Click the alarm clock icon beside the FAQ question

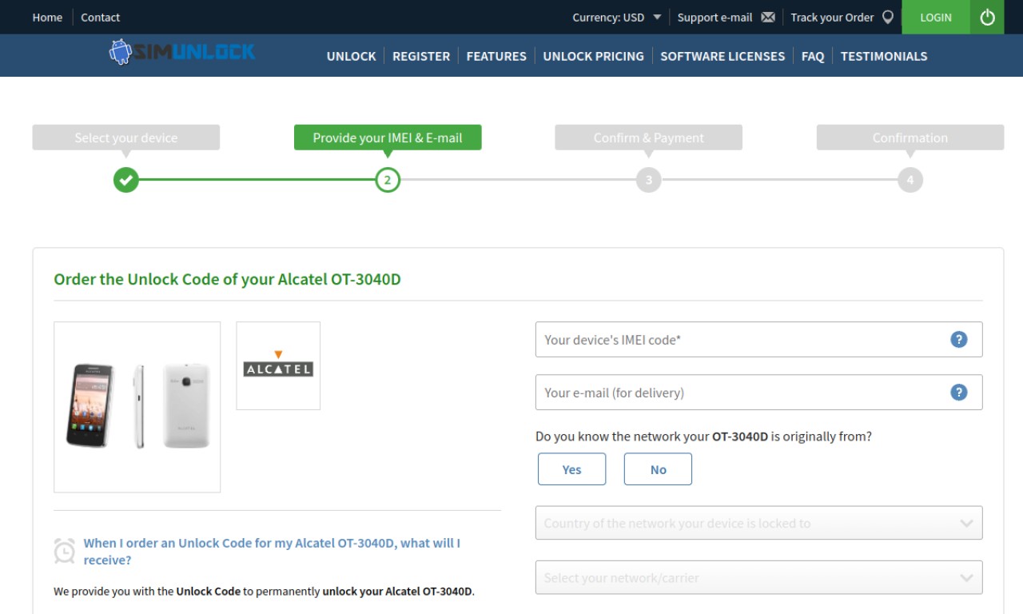click(64, 551)
